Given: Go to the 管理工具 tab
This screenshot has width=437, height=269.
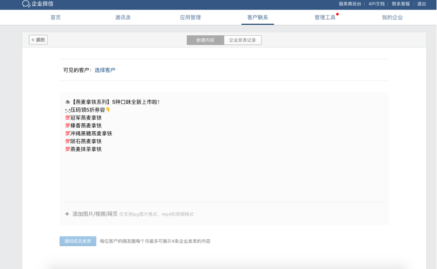Looking at the screenshot, I should pos(324,17).
